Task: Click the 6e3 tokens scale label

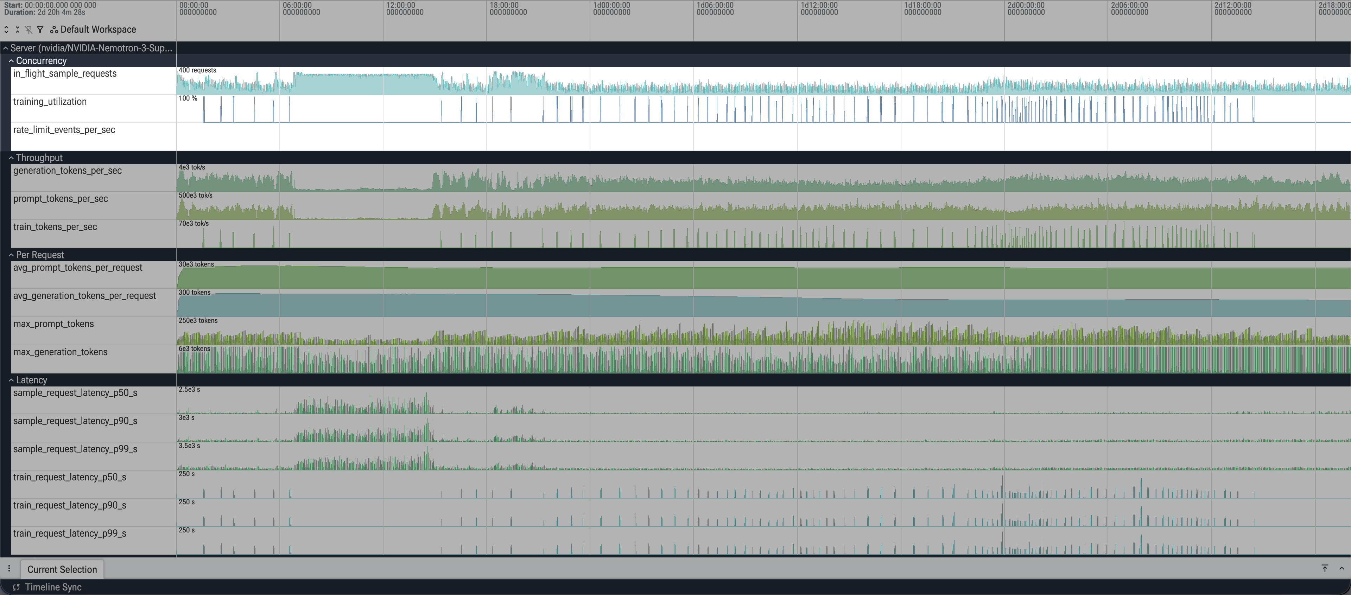Action: (194, 348)
